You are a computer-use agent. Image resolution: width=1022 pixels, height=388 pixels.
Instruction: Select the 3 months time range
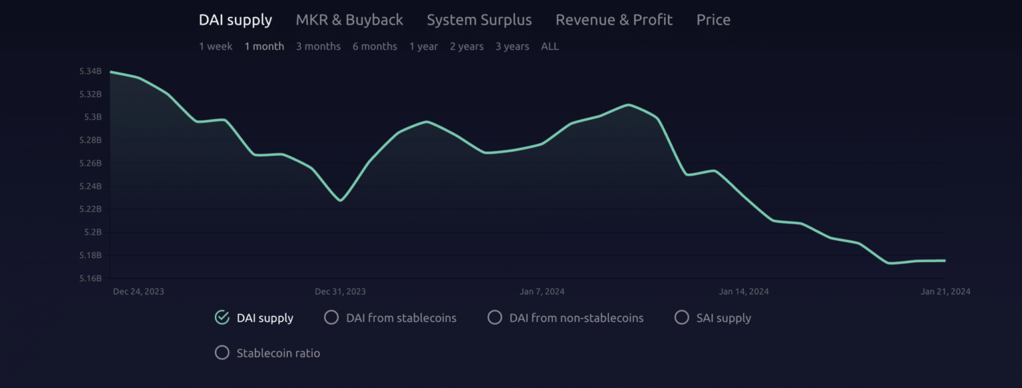coord(318,47)
